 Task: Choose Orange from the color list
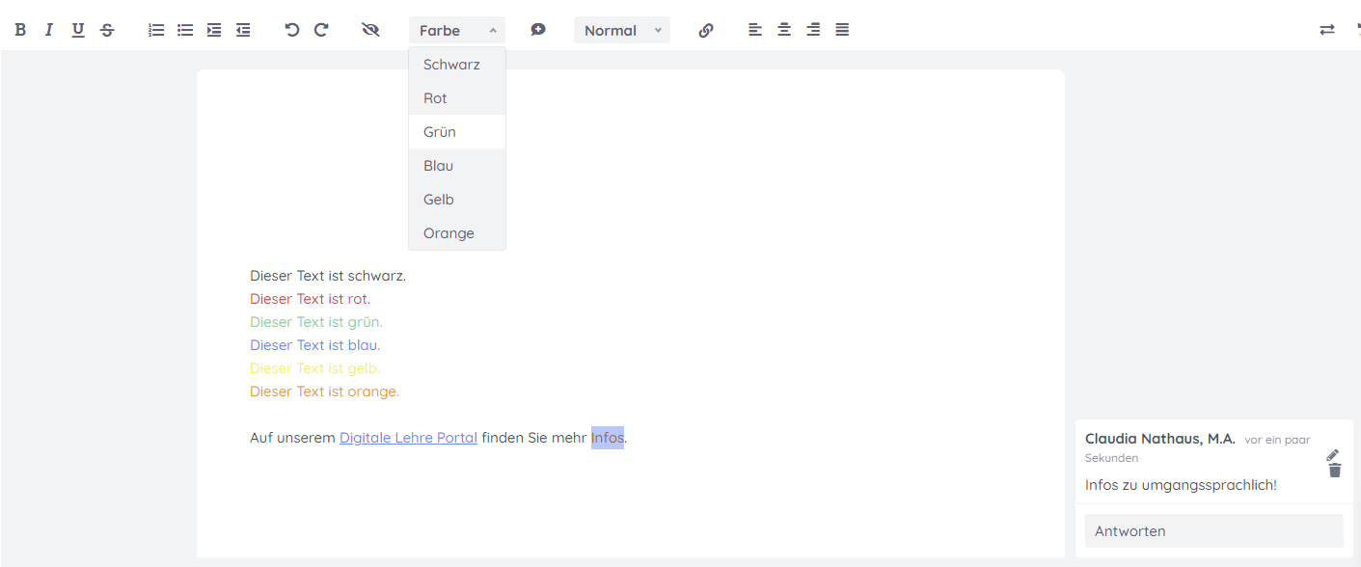[x=457, y=233]
